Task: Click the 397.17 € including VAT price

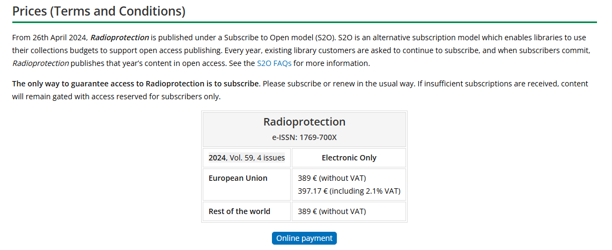Action: 349,192
